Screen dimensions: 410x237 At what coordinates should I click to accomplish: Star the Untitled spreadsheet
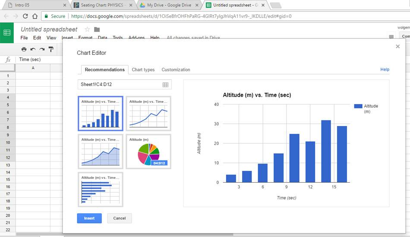(87, 29)
